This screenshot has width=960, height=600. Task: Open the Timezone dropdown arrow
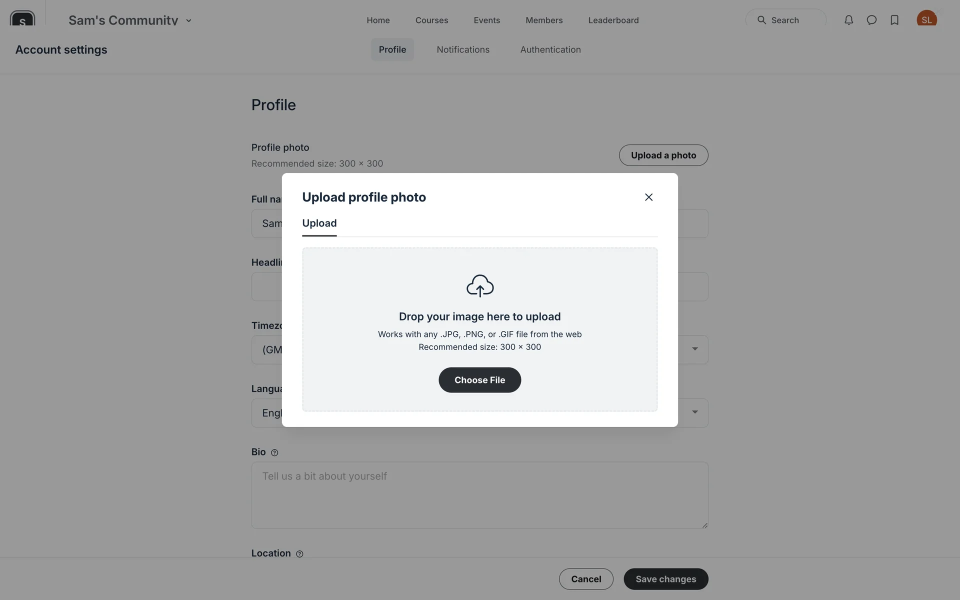pyautogui.click(x=694, y=349)
